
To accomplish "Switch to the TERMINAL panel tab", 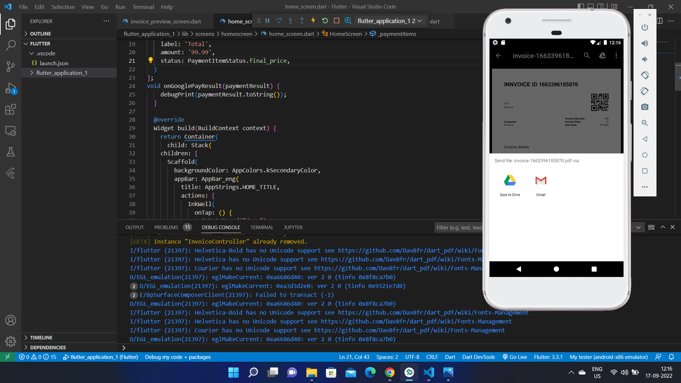I will (x=262, y=227).
